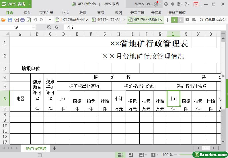Open the help question mark menu
Image resolution: width=228 pixels, height=158 pixels.
187,4
